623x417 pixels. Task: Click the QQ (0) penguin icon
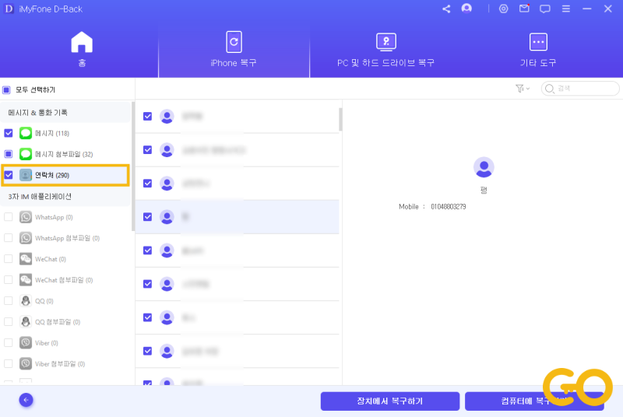pyautogui.click(x=26, y=301)
